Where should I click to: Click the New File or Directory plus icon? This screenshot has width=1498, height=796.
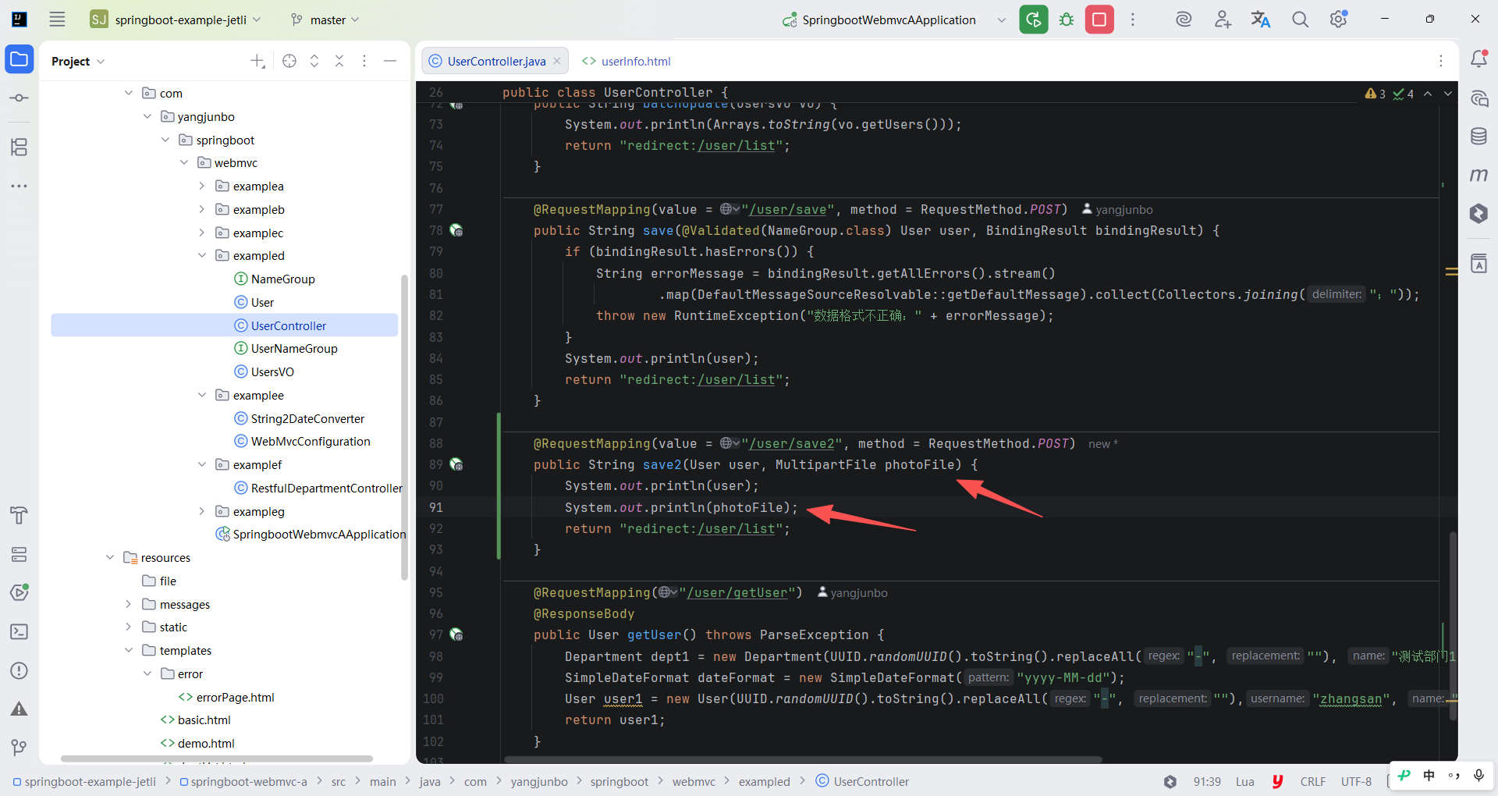257,61
